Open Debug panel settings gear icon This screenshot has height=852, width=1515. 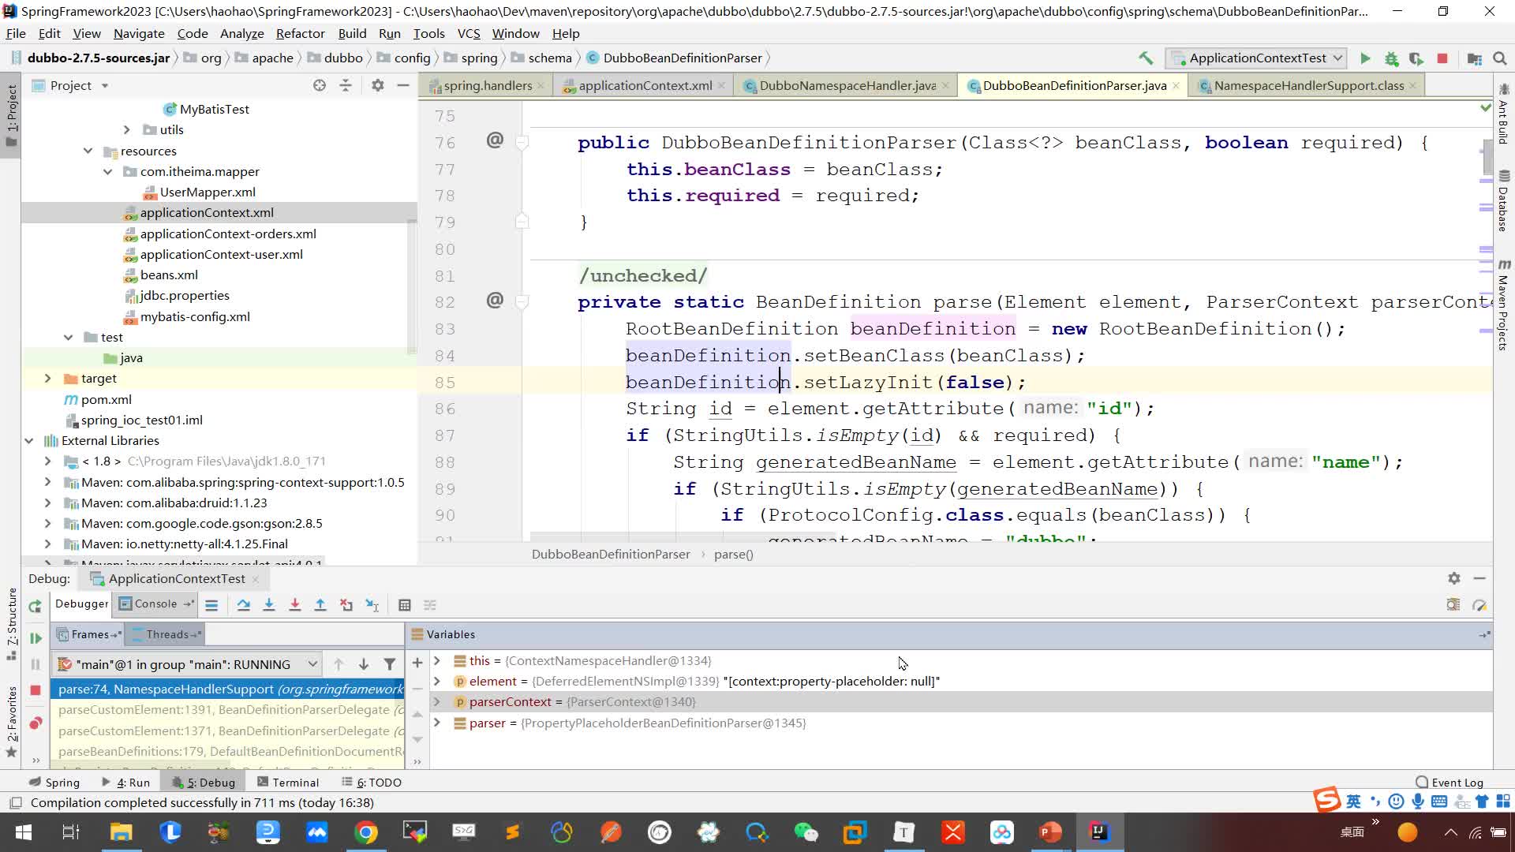[x=1454, y=578]
